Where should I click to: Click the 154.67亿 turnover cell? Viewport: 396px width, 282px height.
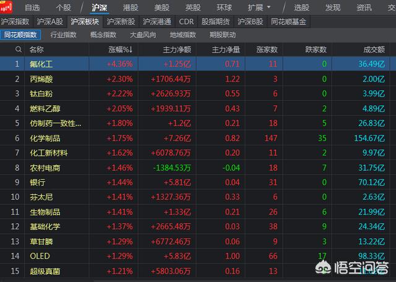[368, 139]
